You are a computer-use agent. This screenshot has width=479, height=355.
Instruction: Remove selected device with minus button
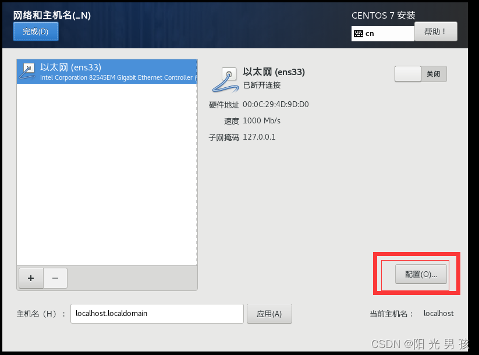55,278
